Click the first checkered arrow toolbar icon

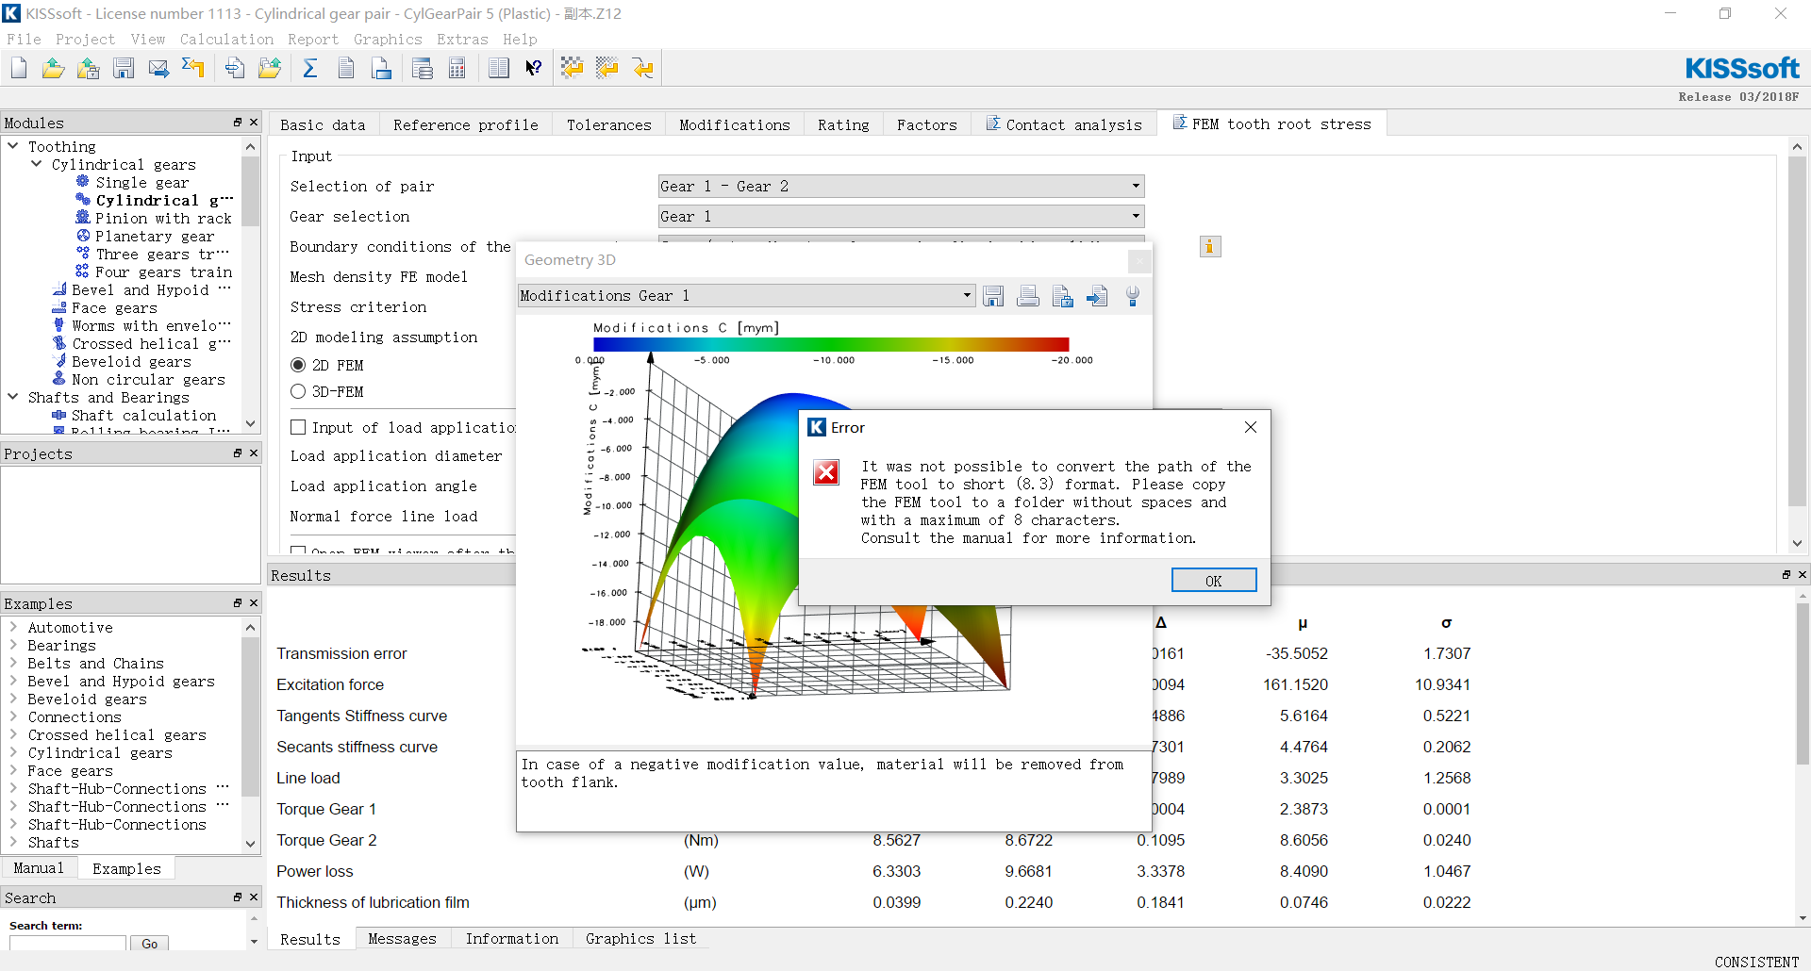[x=572, y=68]
